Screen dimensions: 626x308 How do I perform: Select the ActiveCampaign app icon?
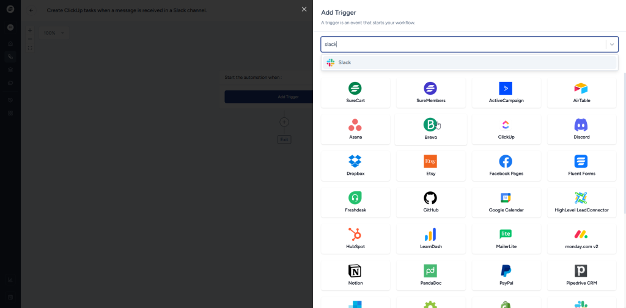506,89
